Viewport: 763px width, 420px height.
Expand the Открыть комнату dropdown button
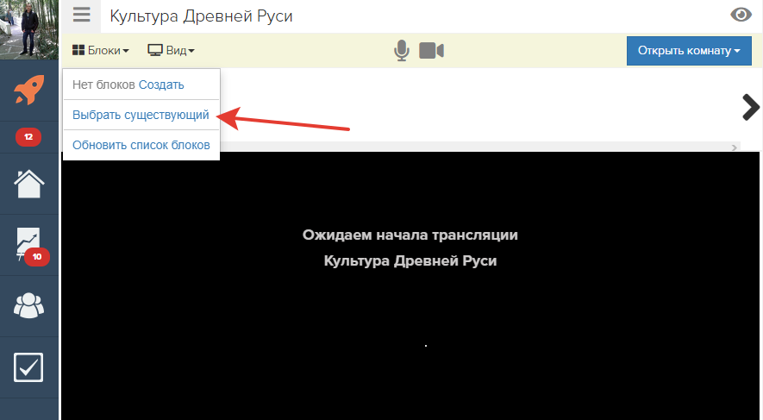[689, 51]
